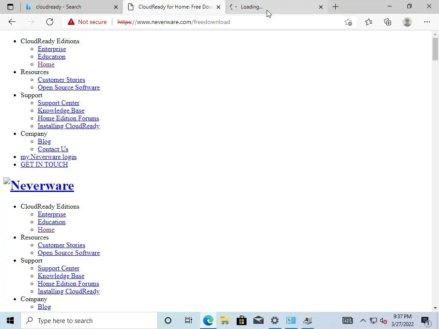Open the second Enterprise link below logo

coord(52,214)
